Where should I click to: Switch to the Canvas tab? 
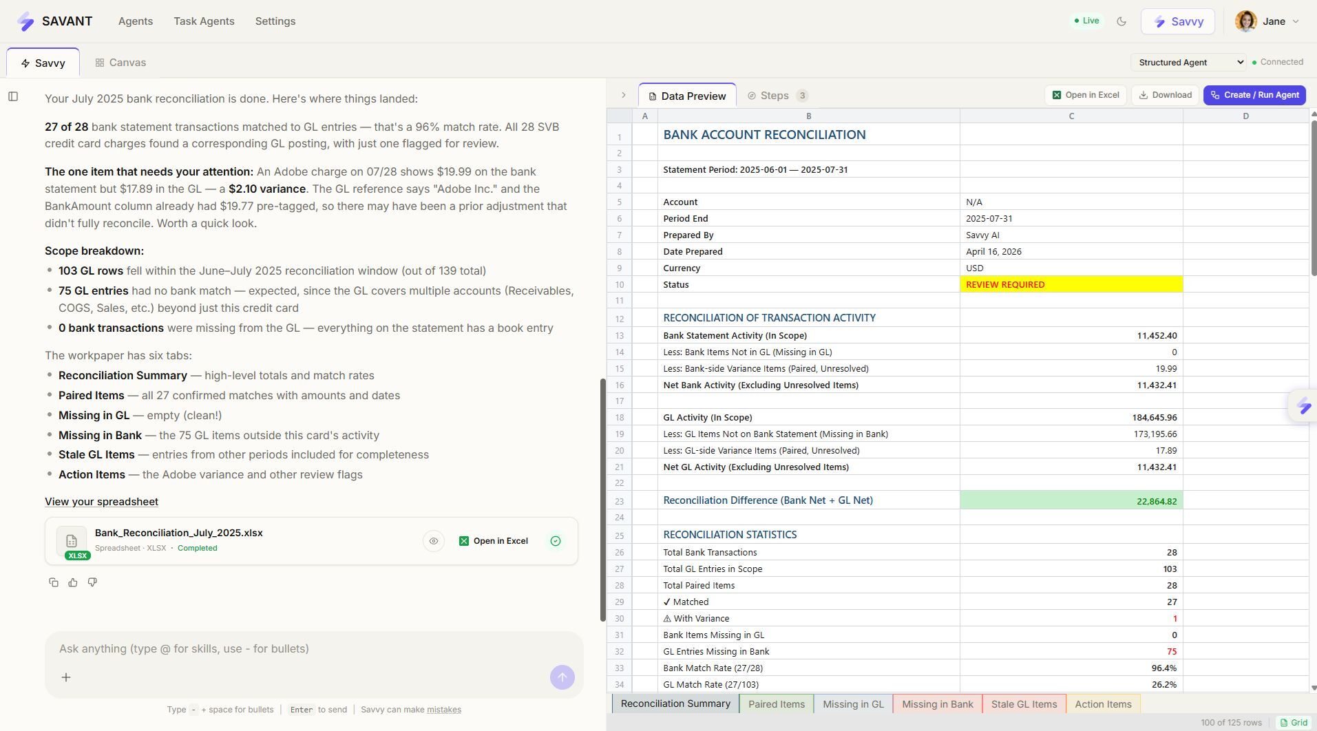120,63
